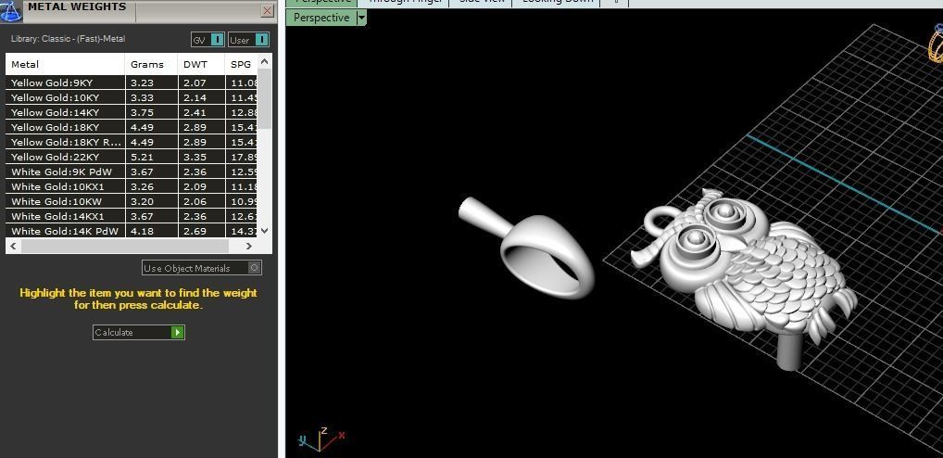Click the 4.18 grams value
This screenshot has width=943, height=458.
pos(142,231)
